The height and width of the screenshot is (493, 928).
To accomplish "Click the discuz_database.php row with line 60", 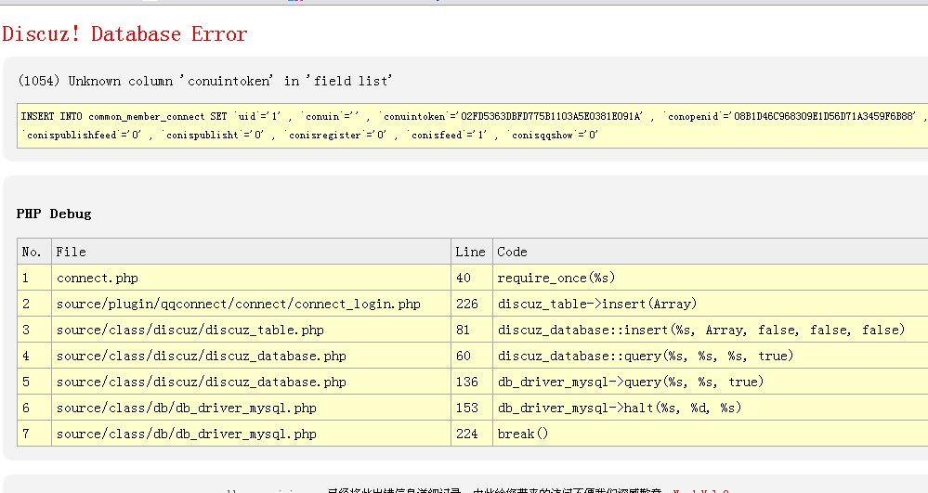I will point(202,356).
